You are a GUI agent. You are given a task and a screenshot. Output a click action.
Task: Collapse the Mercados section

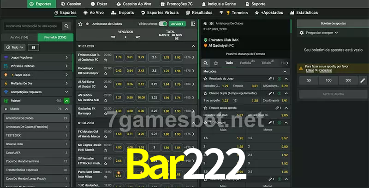(286, 72)
